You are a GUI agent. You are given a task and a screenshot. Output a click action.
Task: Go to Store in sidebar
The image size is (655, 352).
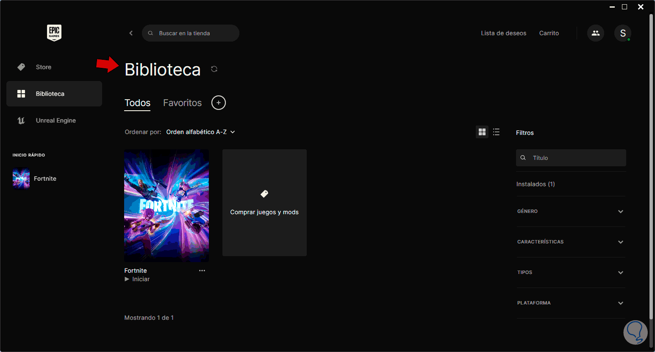click(x=43, y=67)
